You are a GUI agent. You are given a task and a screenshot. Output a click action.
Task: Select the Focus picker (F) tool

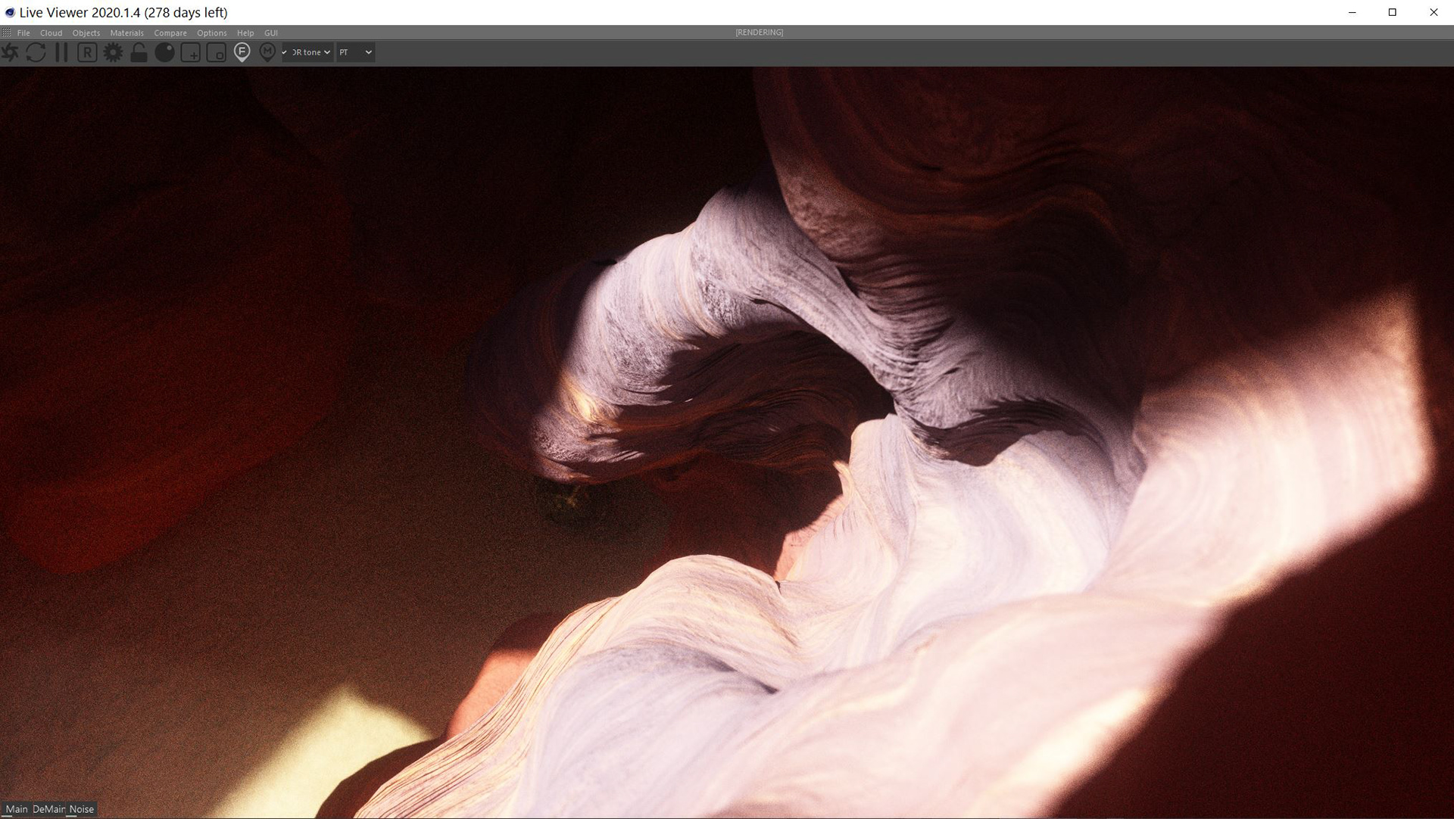242,52
